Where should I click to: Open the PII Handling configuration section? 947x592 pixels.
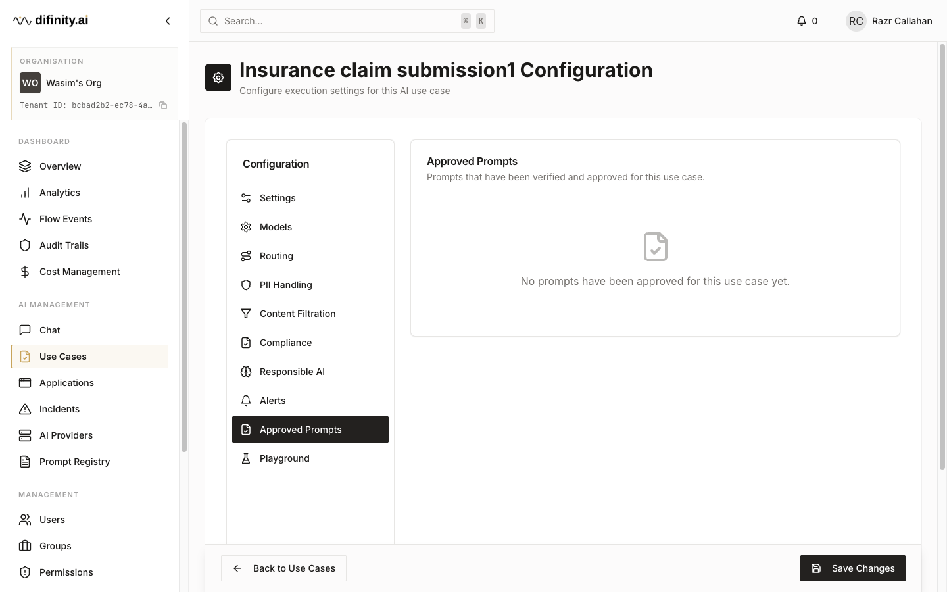[310, 285]
